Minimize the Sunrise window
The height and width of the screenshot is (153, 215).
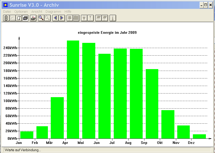201,5
